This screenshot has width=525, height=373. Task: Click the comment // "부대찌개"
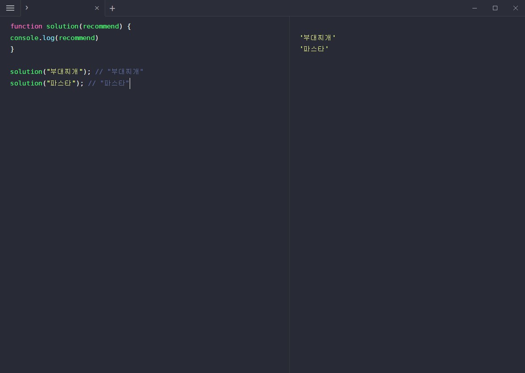(x=120, y=72)
